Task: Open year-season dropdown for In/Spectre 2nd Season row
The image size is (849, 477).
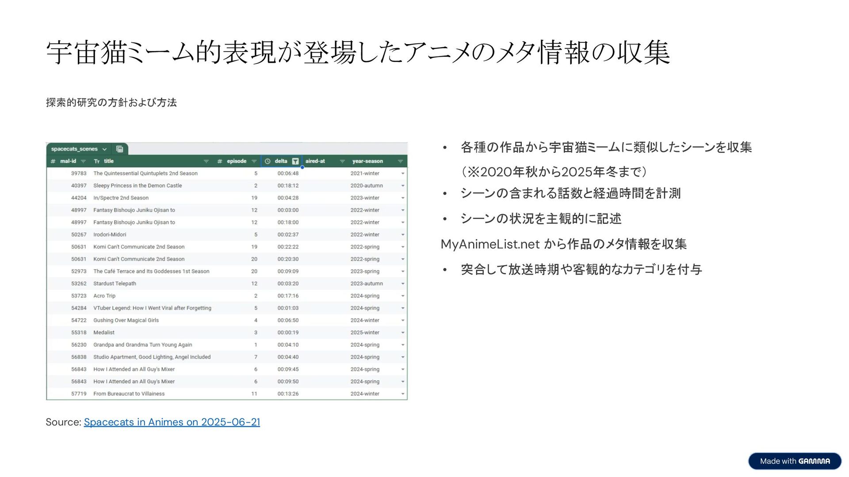Action: [x=402, y=198]
